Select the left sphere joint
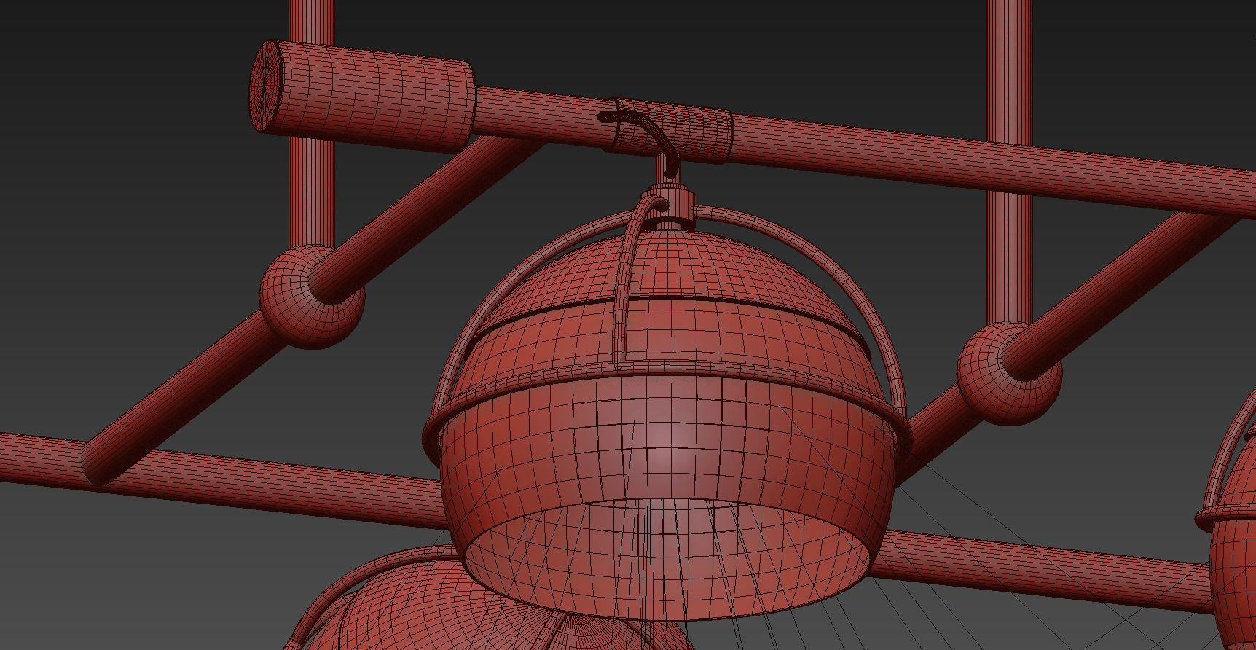 pyautogui.click(x=312, y=297)
